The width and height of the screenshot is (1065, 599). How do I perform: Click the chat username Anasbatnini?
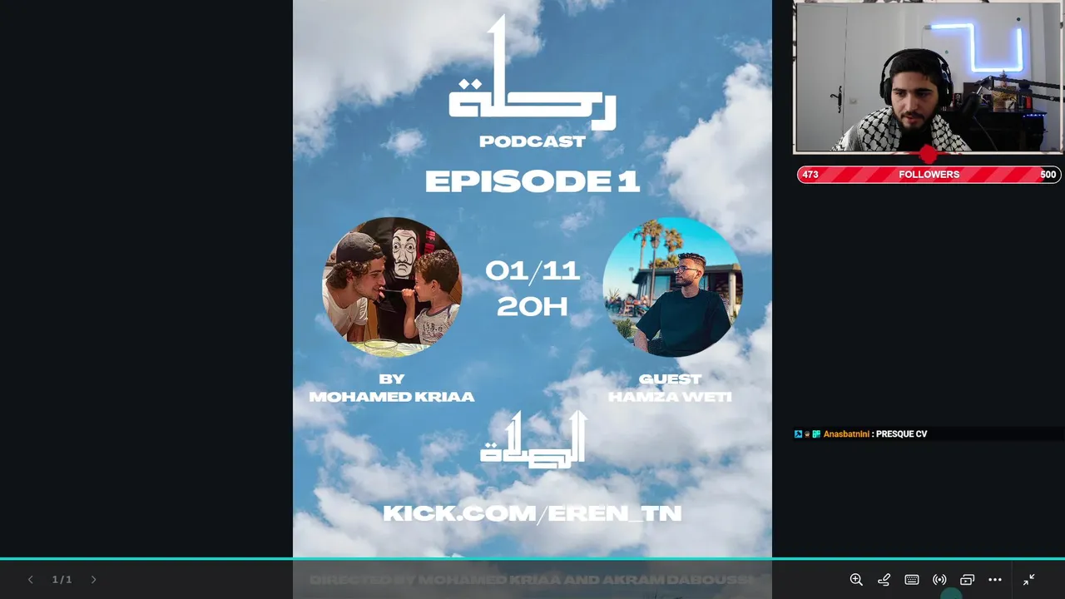pos(846,434)
